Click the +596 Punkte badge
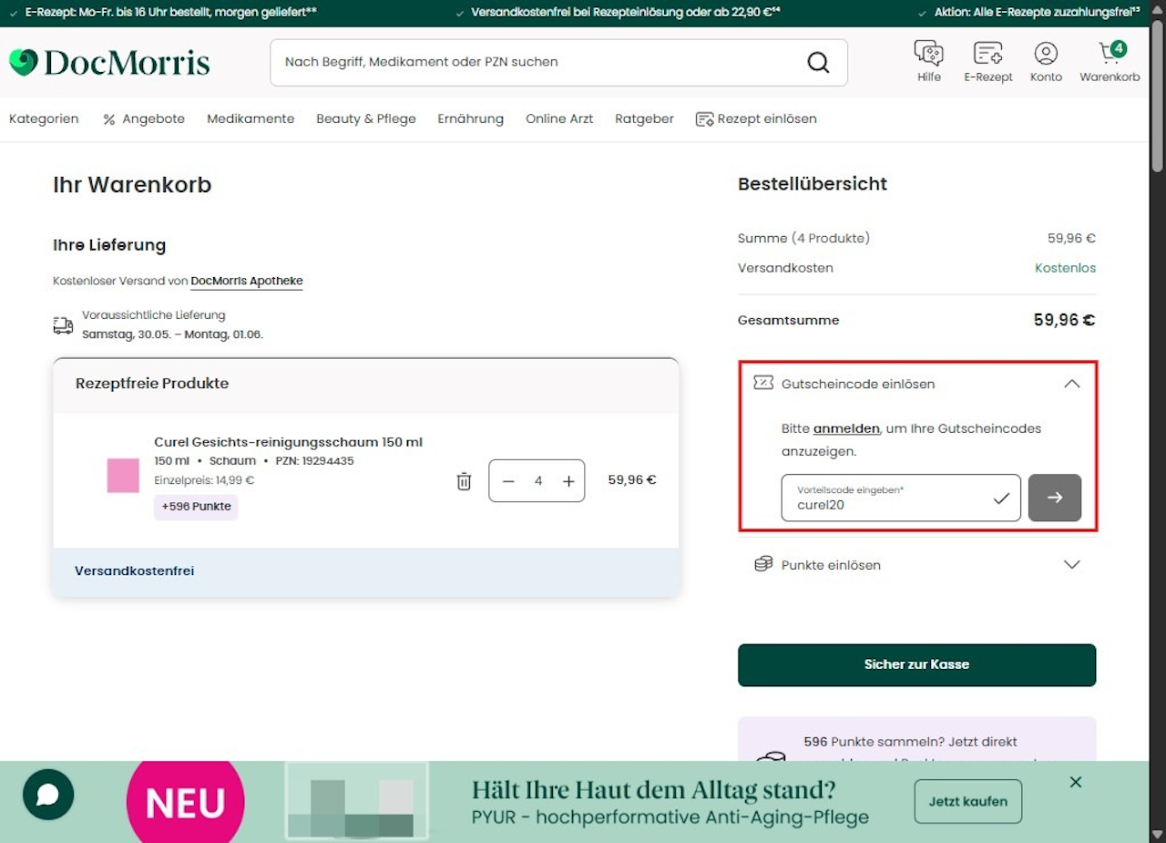This screenshot has height=843, width=1166. 196,507
